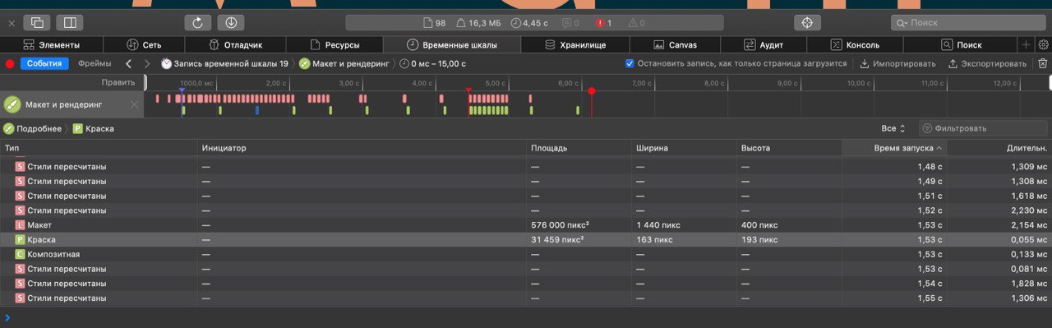Open the Отладчик tab

coord(236,44)
